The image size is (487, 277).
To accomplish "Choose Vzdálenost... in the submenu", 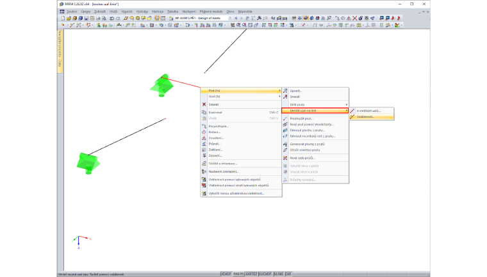I will tap(372, 116).
